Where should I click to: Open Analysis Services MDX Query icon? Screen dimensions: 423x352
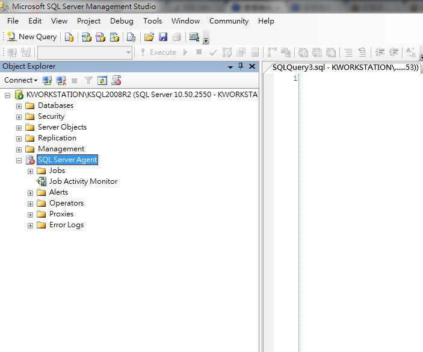click(86, 37)
